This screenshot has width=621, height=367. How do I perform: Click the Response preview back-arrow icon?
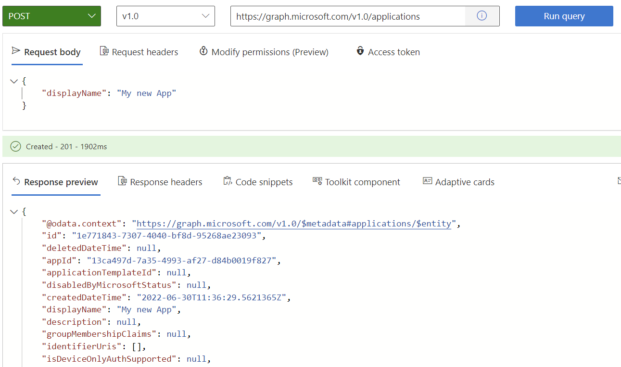[x=16, y=181]
